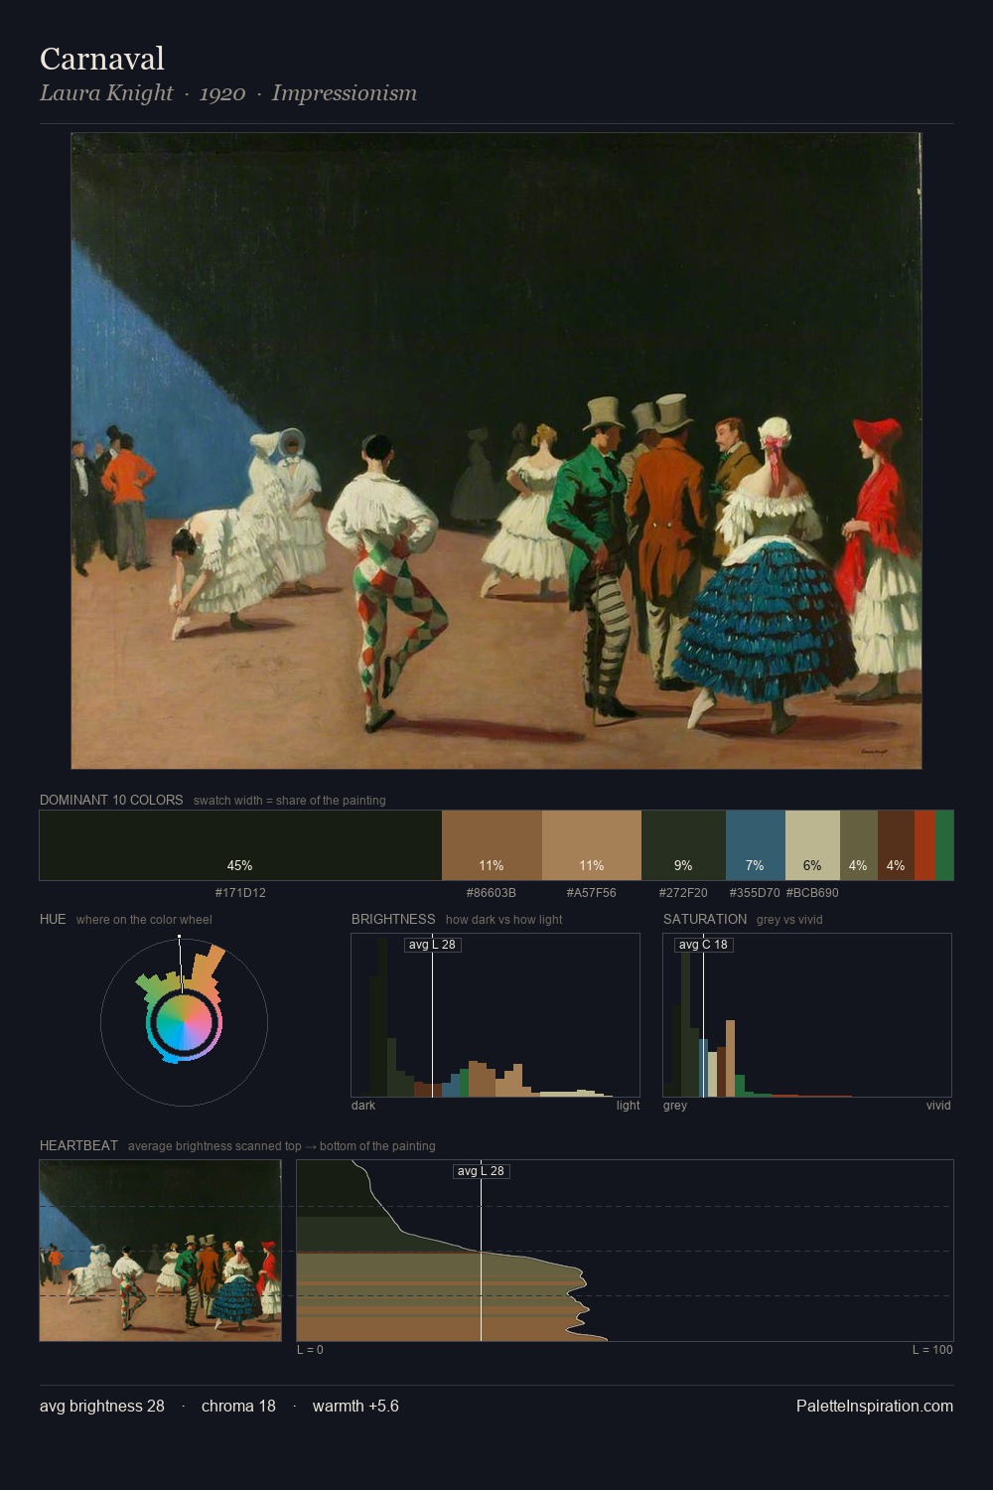Pick the 7% blue swatch #355D70

click(x=756, y=845)
